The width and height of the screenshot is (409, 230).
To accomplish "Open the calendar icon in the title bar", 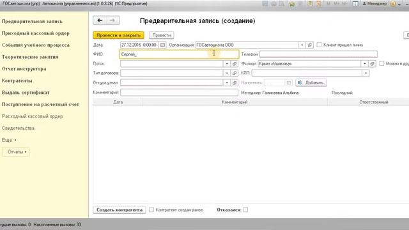I will (318, 4).
